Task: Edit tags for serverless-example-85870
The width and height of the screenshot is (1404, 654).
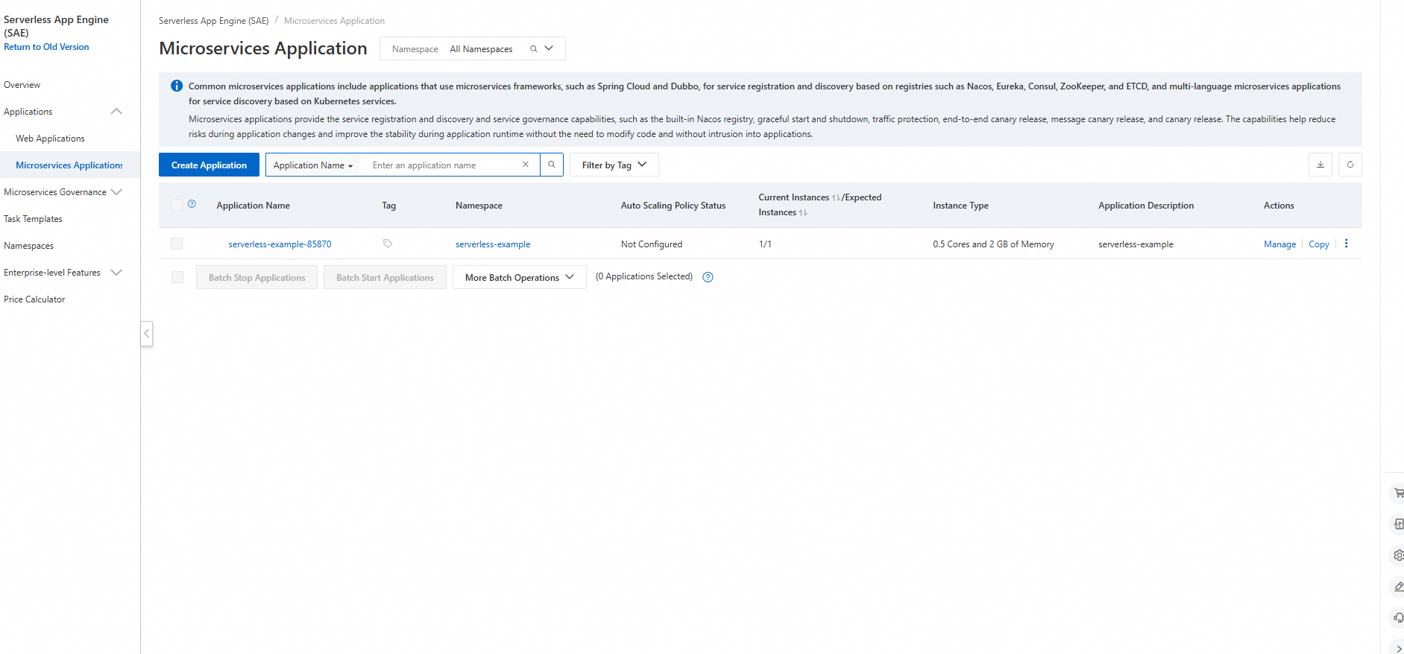Action: 388,244
